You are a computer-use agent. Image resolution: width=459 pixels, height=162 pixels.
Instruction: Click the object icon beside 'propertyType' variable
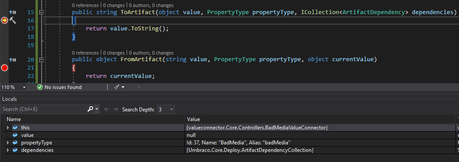15,143
